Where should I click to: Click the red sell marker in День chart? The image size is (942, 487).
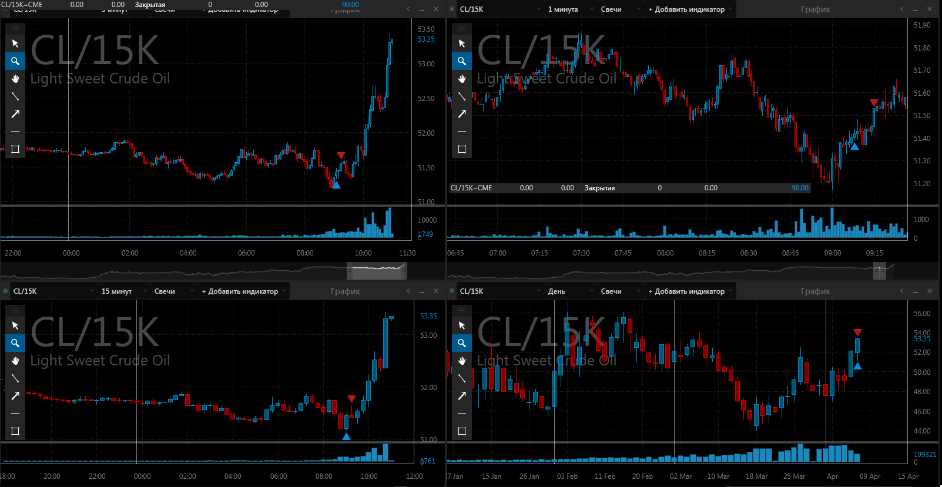[x=857, y=332]
